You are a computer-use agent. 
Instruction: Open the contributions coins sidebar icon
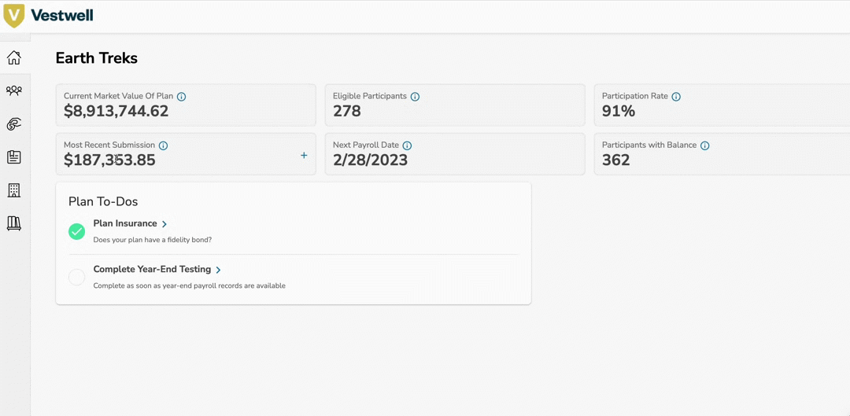pos(14,124)
